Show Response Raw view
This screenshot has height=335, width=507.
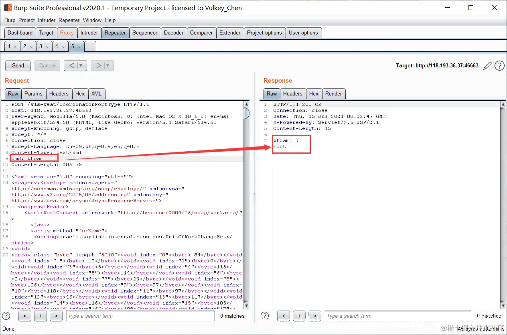point(272,93)
